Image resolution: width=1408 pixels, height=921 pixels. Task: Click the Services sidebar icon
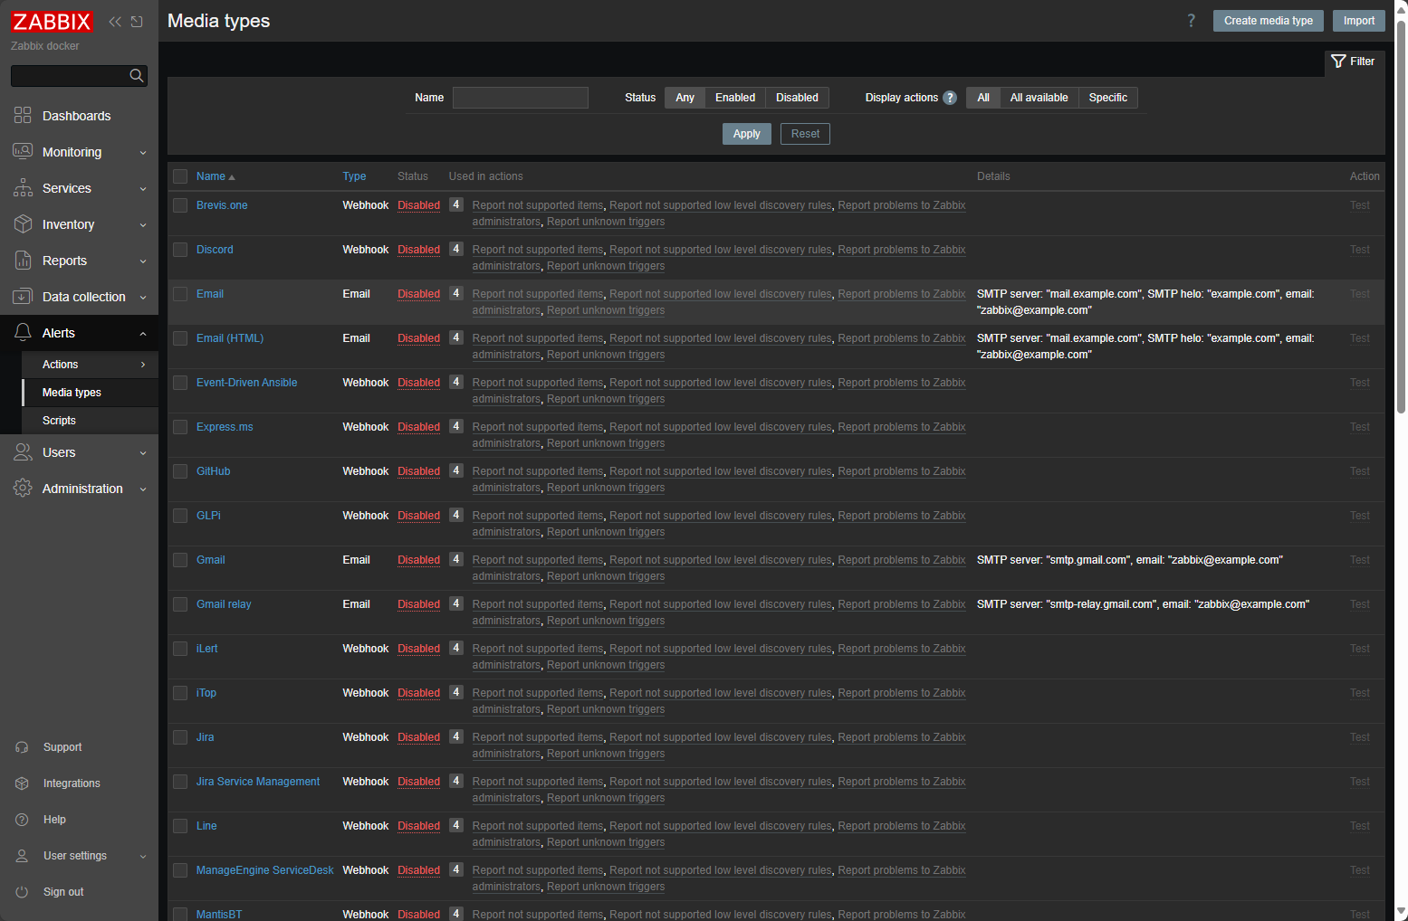(x=23, y=187)
